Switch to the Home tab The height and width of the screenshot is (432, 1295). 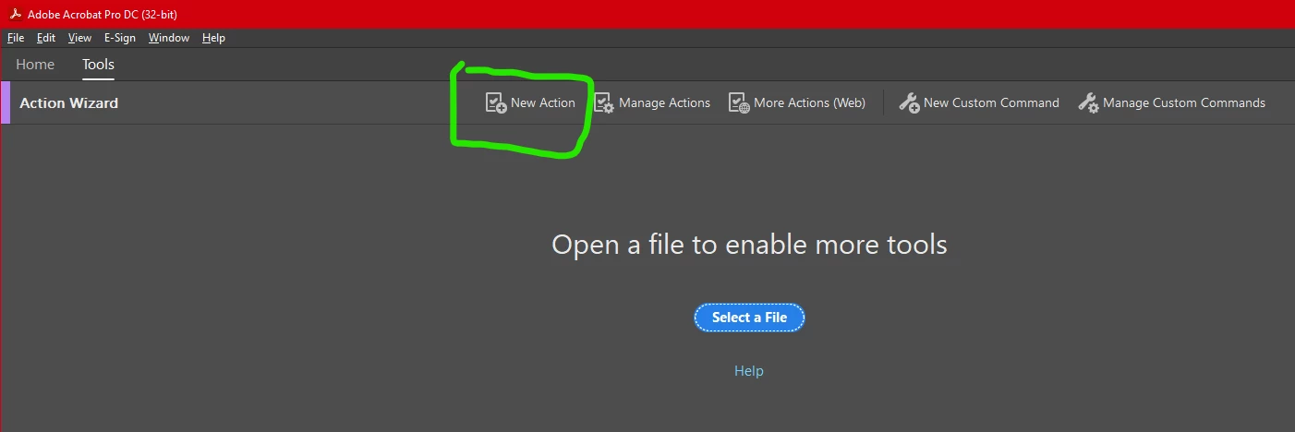click(x=35, y=65)
